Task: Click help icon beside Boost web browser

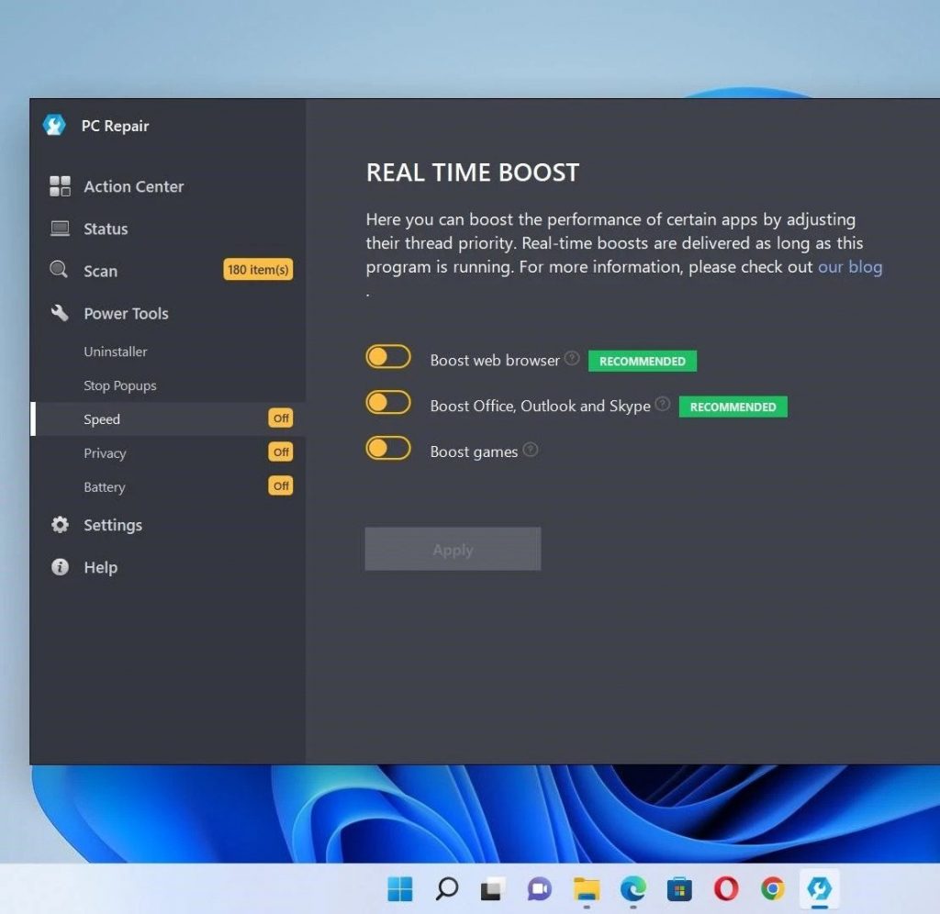Action: pos(572,359)
